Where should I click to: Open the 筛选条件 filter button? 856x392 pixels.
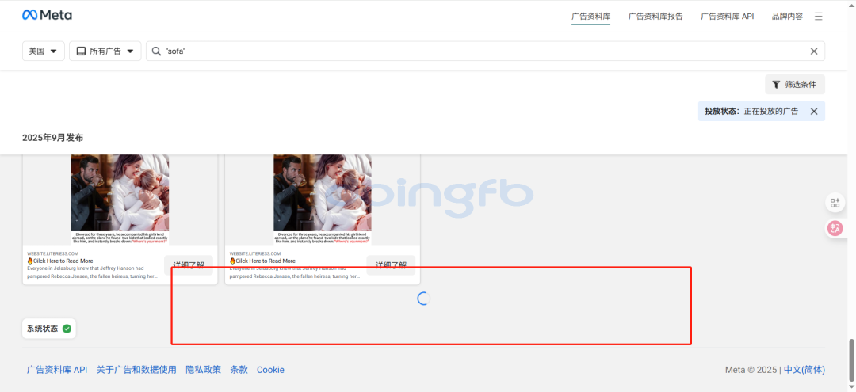(x=794, y=84)
